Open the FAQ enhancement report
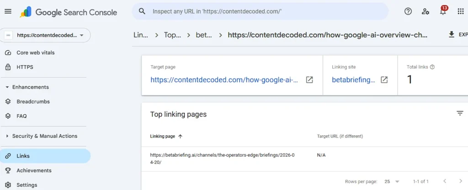This screenshot has height=190, width=468. click(x=21, y=116)
